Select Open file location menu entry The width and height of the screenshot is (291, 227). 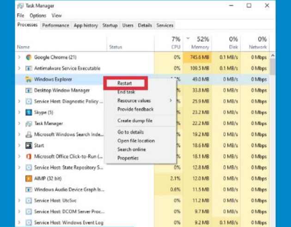click(136, 141)
